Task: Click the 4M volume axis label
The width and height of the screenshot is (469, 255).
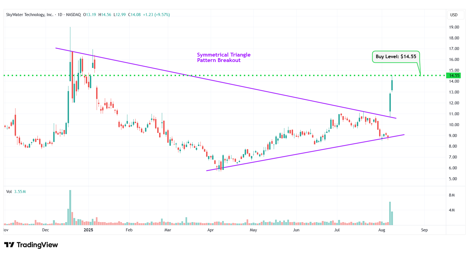Action: point(452,210)
